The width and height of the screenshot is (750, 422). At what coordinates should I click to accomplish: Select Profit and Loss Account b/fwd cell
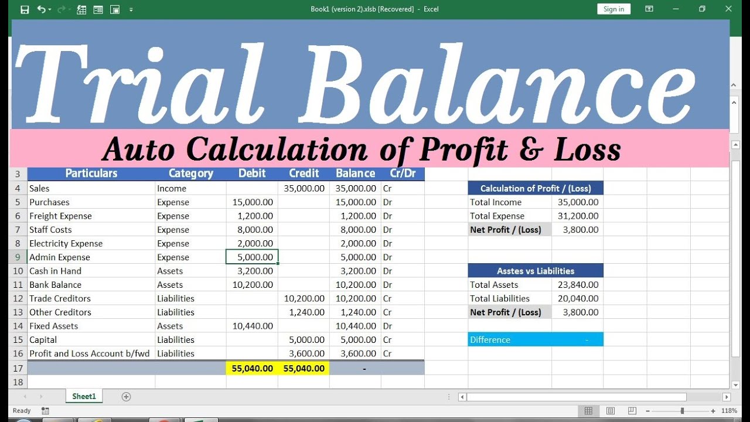tap(91, 353)
